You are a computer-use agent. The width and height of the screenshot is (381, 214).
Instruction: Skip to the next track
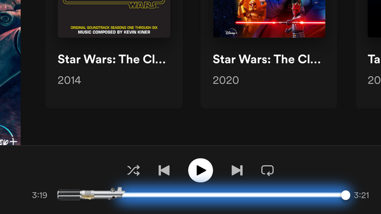click(x=237, y=170)
